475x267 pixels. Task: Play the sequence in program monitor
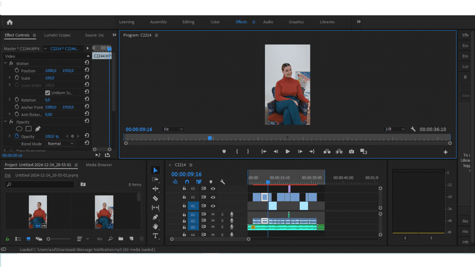(287, 151)
